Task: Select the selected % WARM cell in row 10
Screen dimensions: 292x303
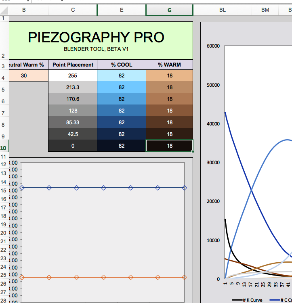Action: click(169, 146)
